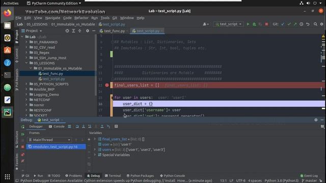Open MainThread frames dropdown
The image size is (326, 183).
49,140
